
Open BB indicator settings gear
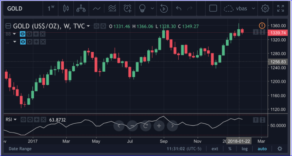click(x=29, y=34)
